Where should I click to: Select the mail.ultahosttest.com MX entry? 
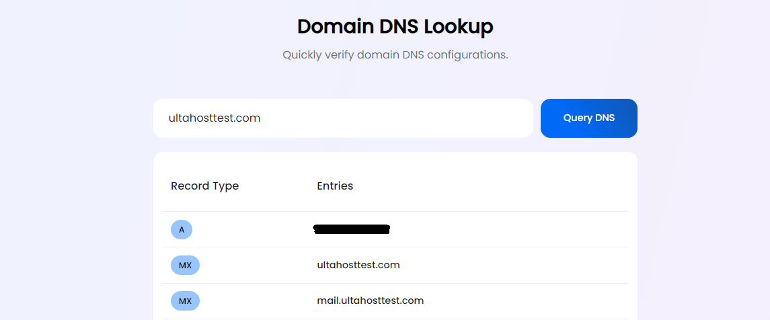pyautogui.click(x=370, y=301)
